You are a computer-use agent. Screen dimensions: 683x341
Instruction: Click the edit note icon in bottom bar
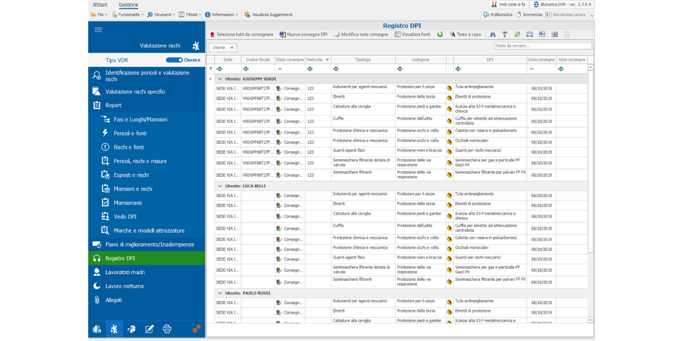pos(149,328)
